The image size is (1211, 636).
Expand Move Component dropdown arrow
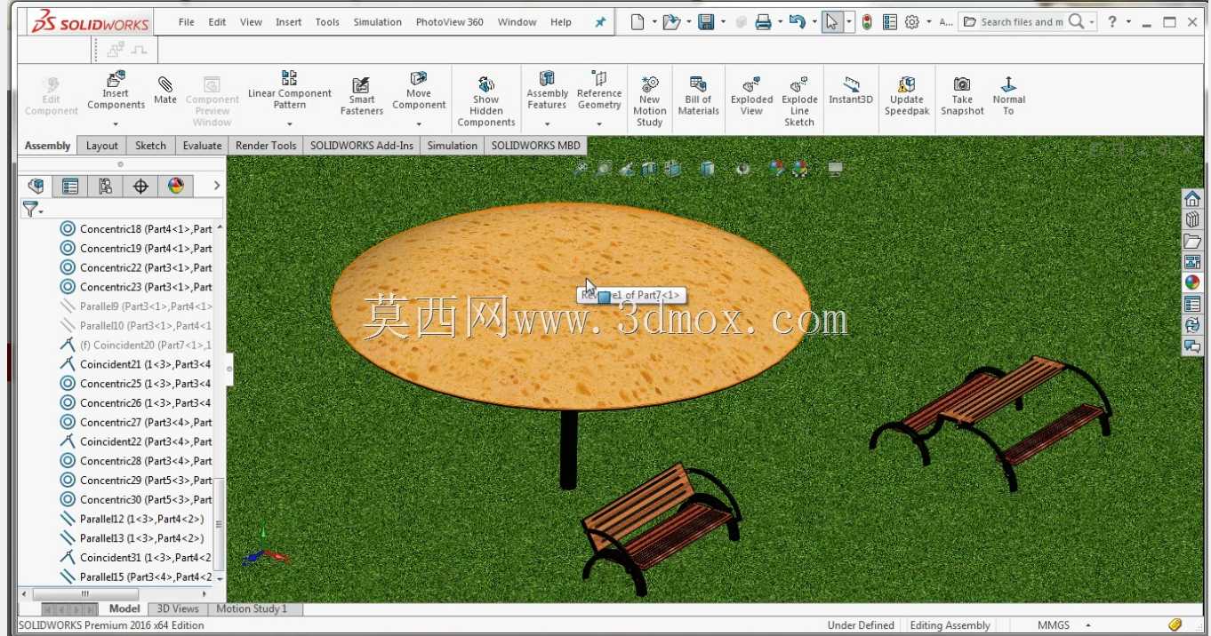coord(419,124)
